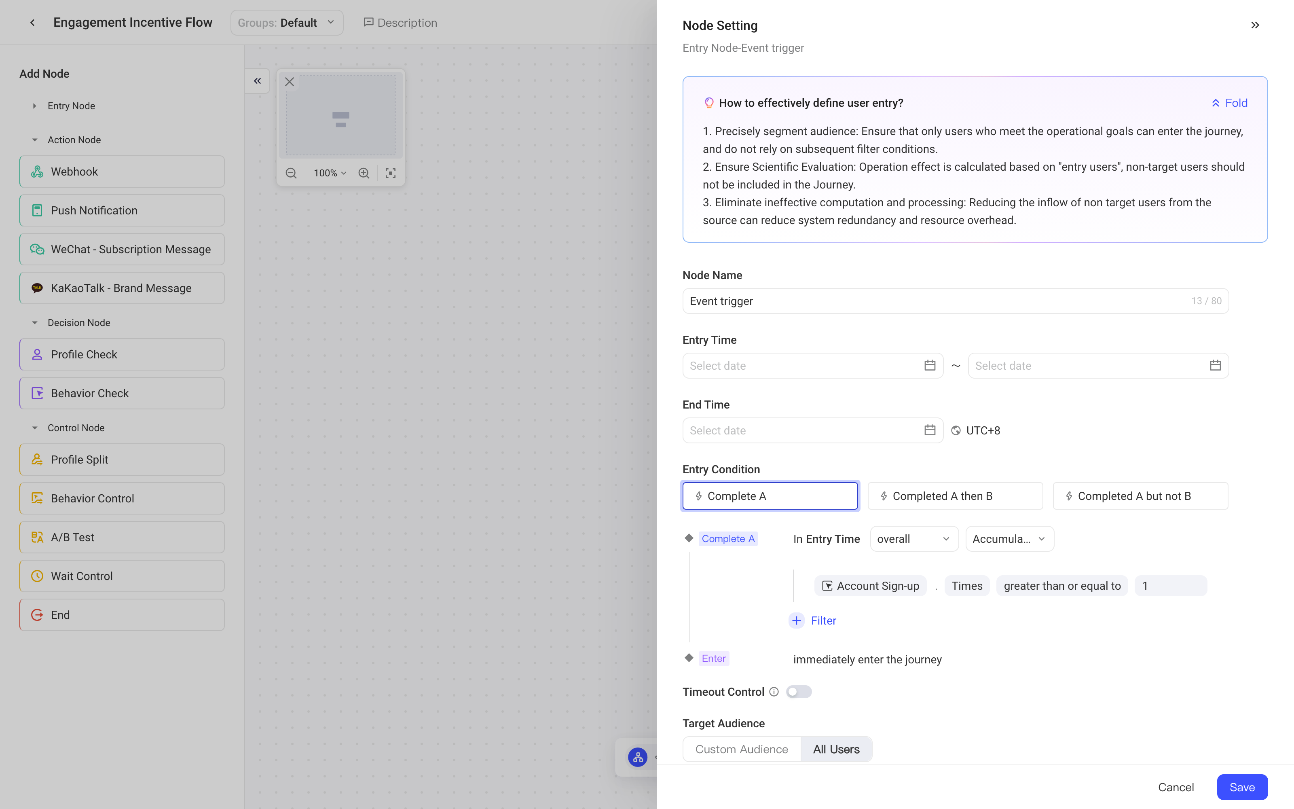Fit canvas to screen icon
1294x809 pixels.
click(x=391, y=173)
